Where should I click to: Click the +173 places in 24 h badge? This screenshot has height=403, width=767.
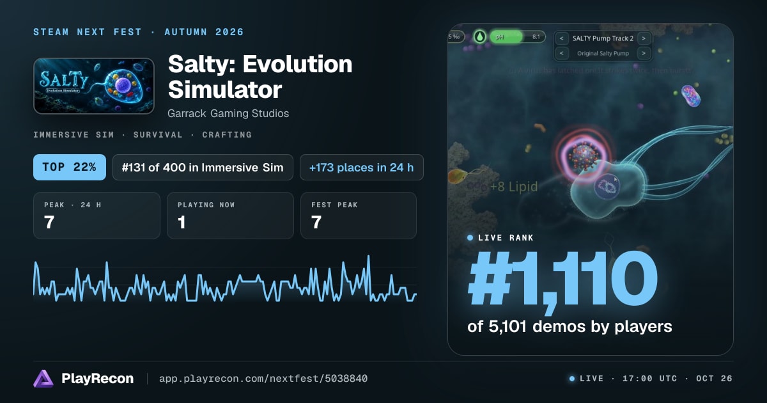pos(361,168)
